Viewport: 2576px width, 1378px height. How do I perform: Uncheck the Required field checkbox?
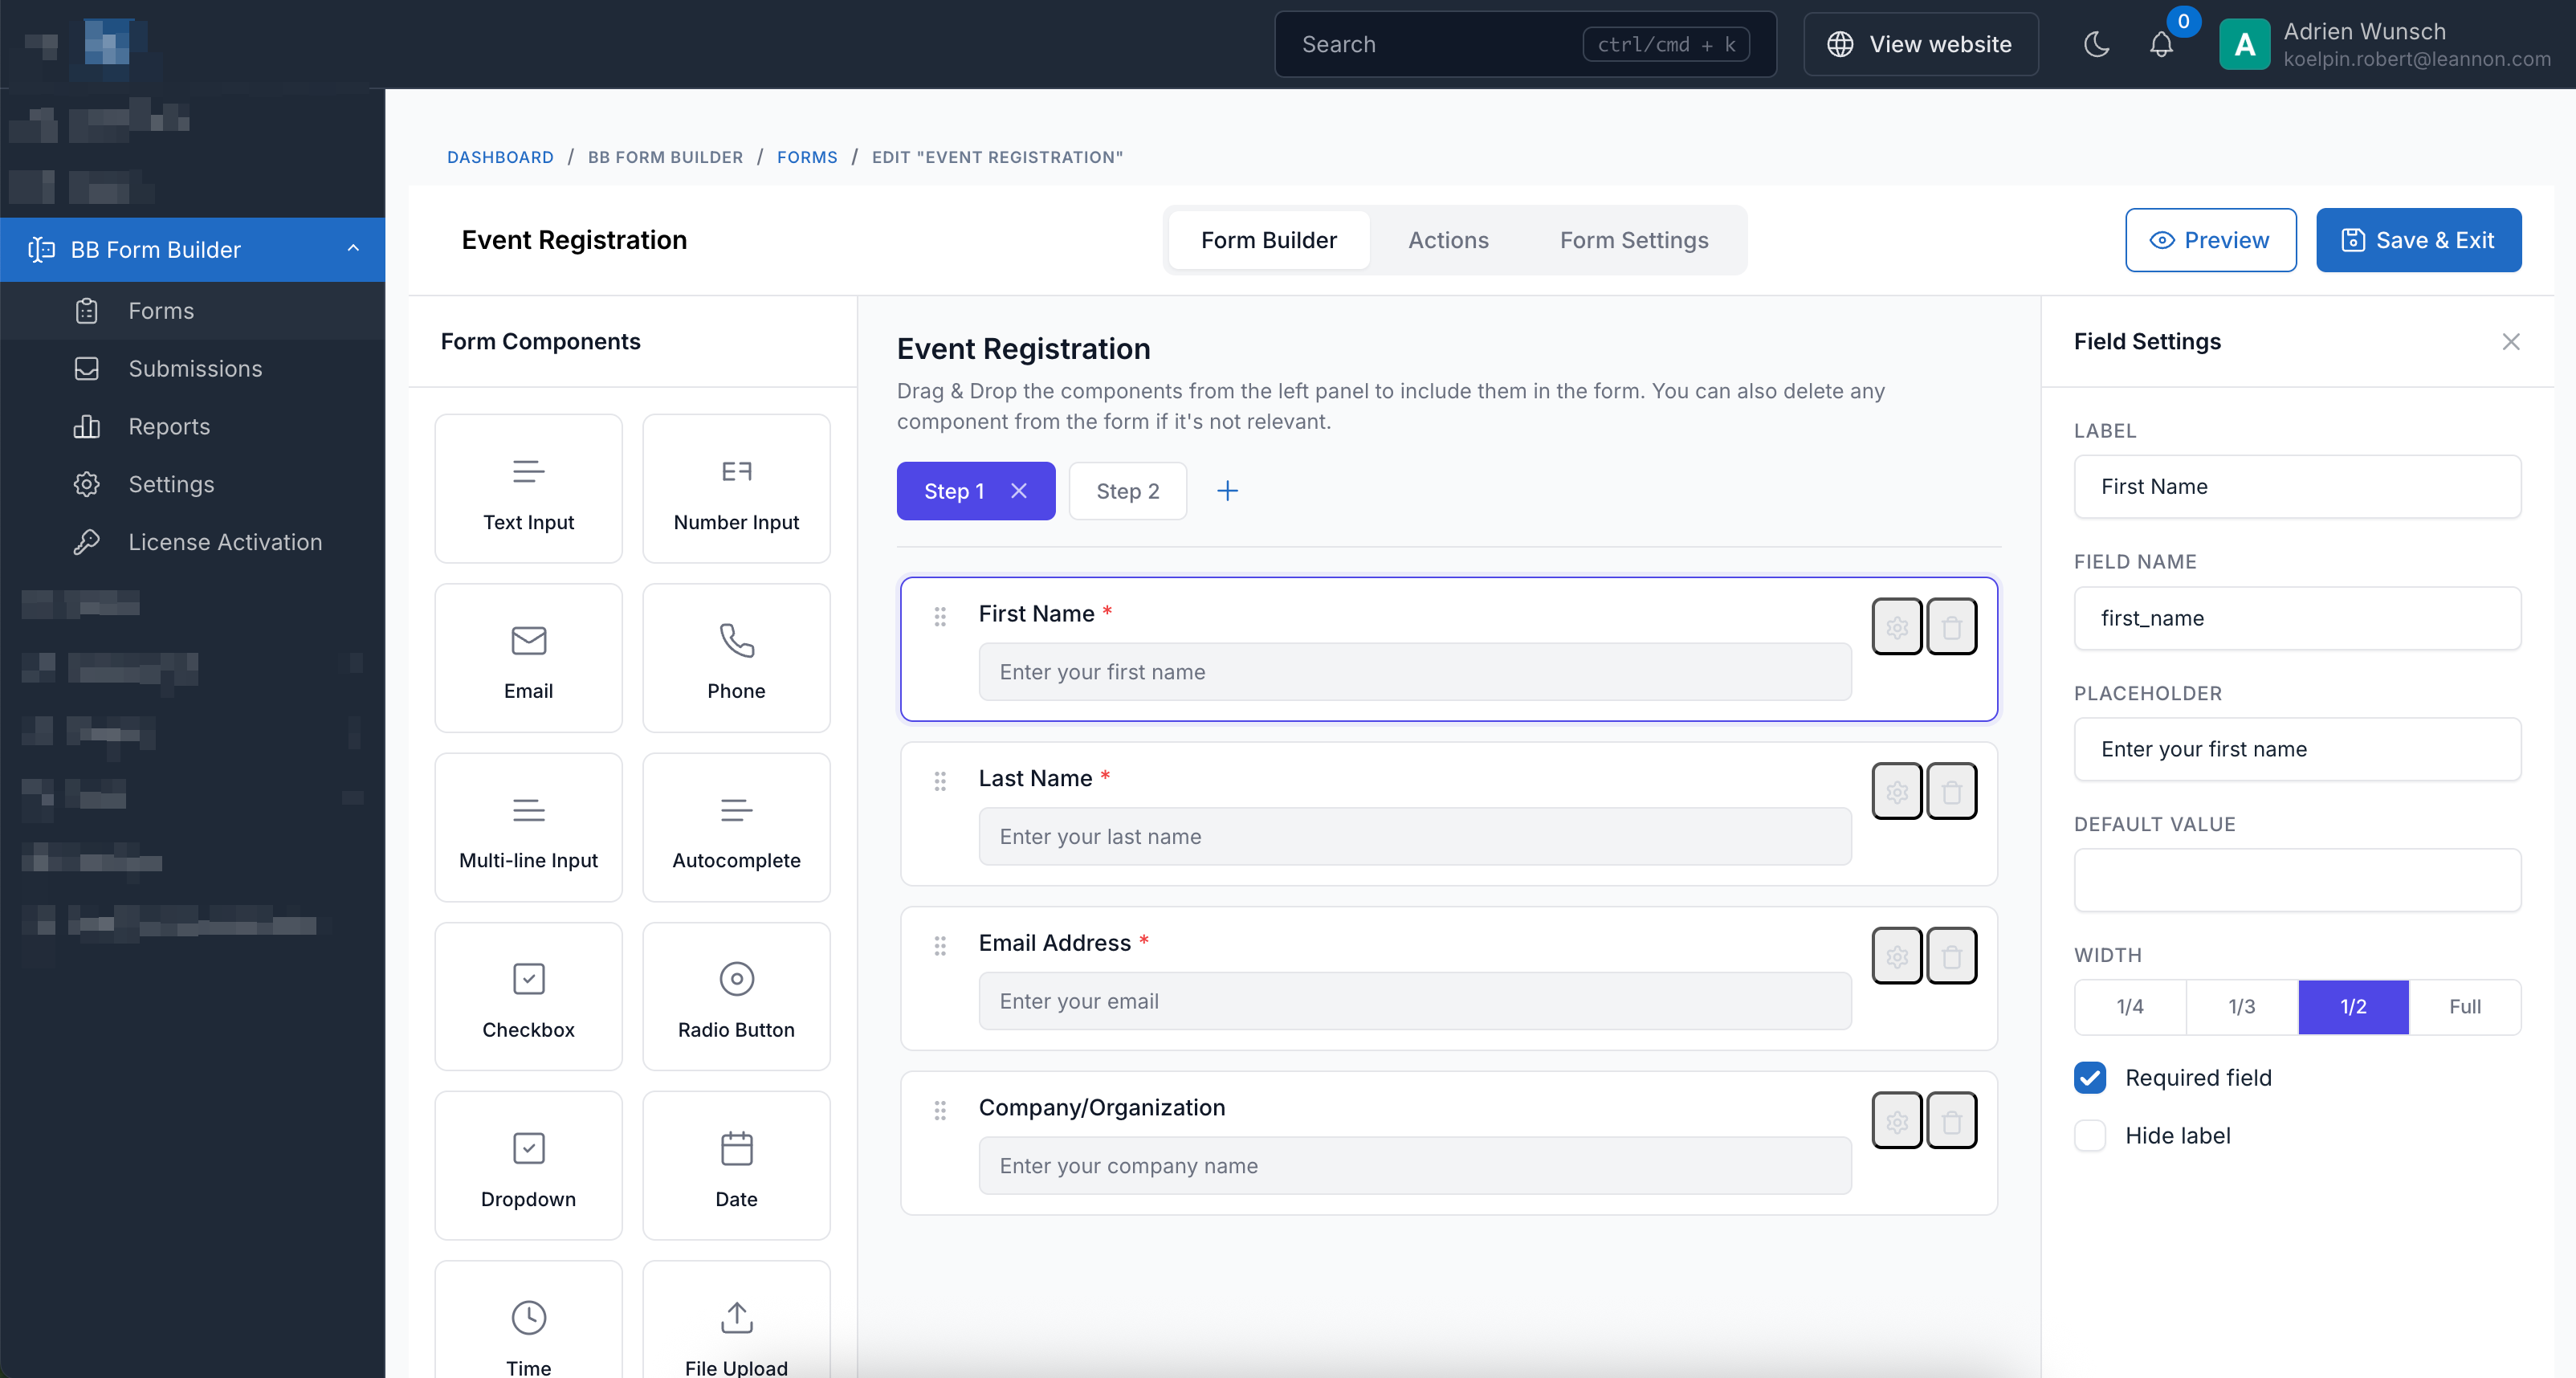[x=2089, y=1078]
